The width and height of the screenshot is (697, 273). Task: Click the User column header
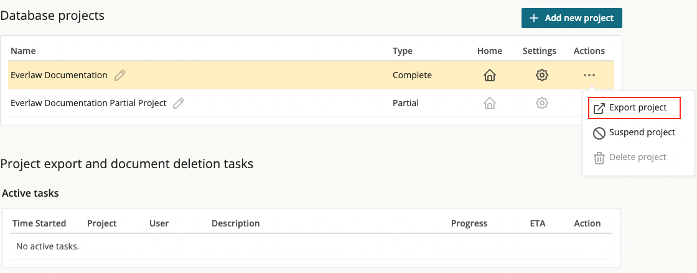tap(159, 223)
